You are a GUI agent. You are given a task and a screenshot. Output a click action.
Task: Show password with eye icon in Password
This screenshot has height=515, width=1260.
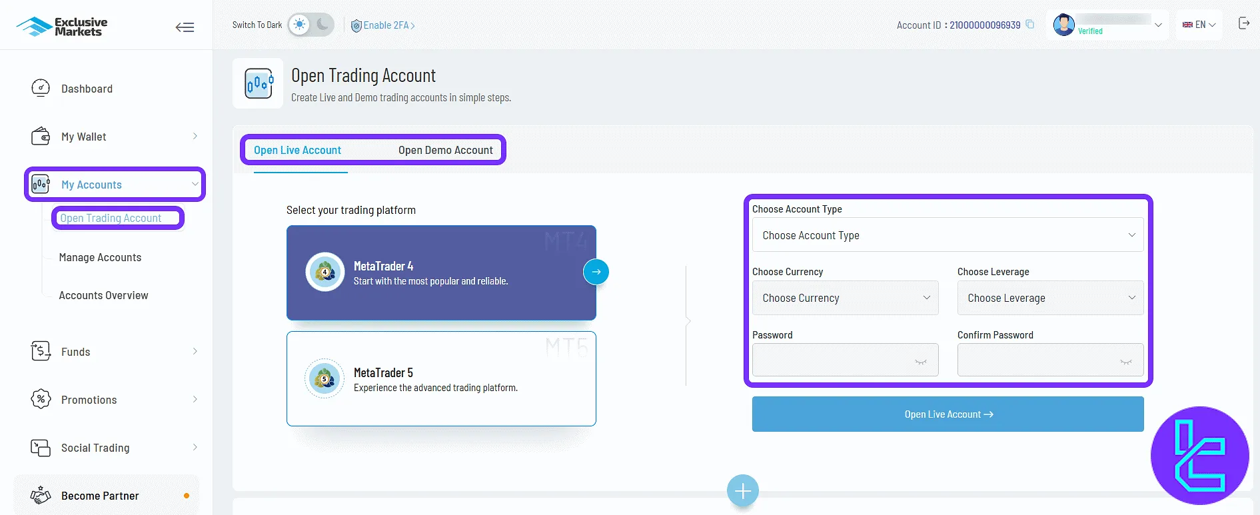pyautogui.click(x=921, y=362)
